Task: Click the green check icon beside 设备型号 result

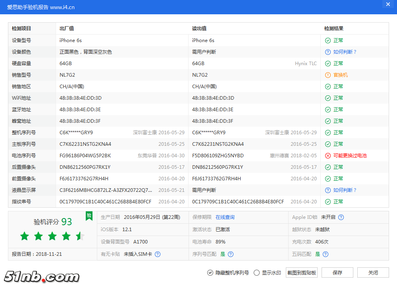Action: [x=328, y=40]
